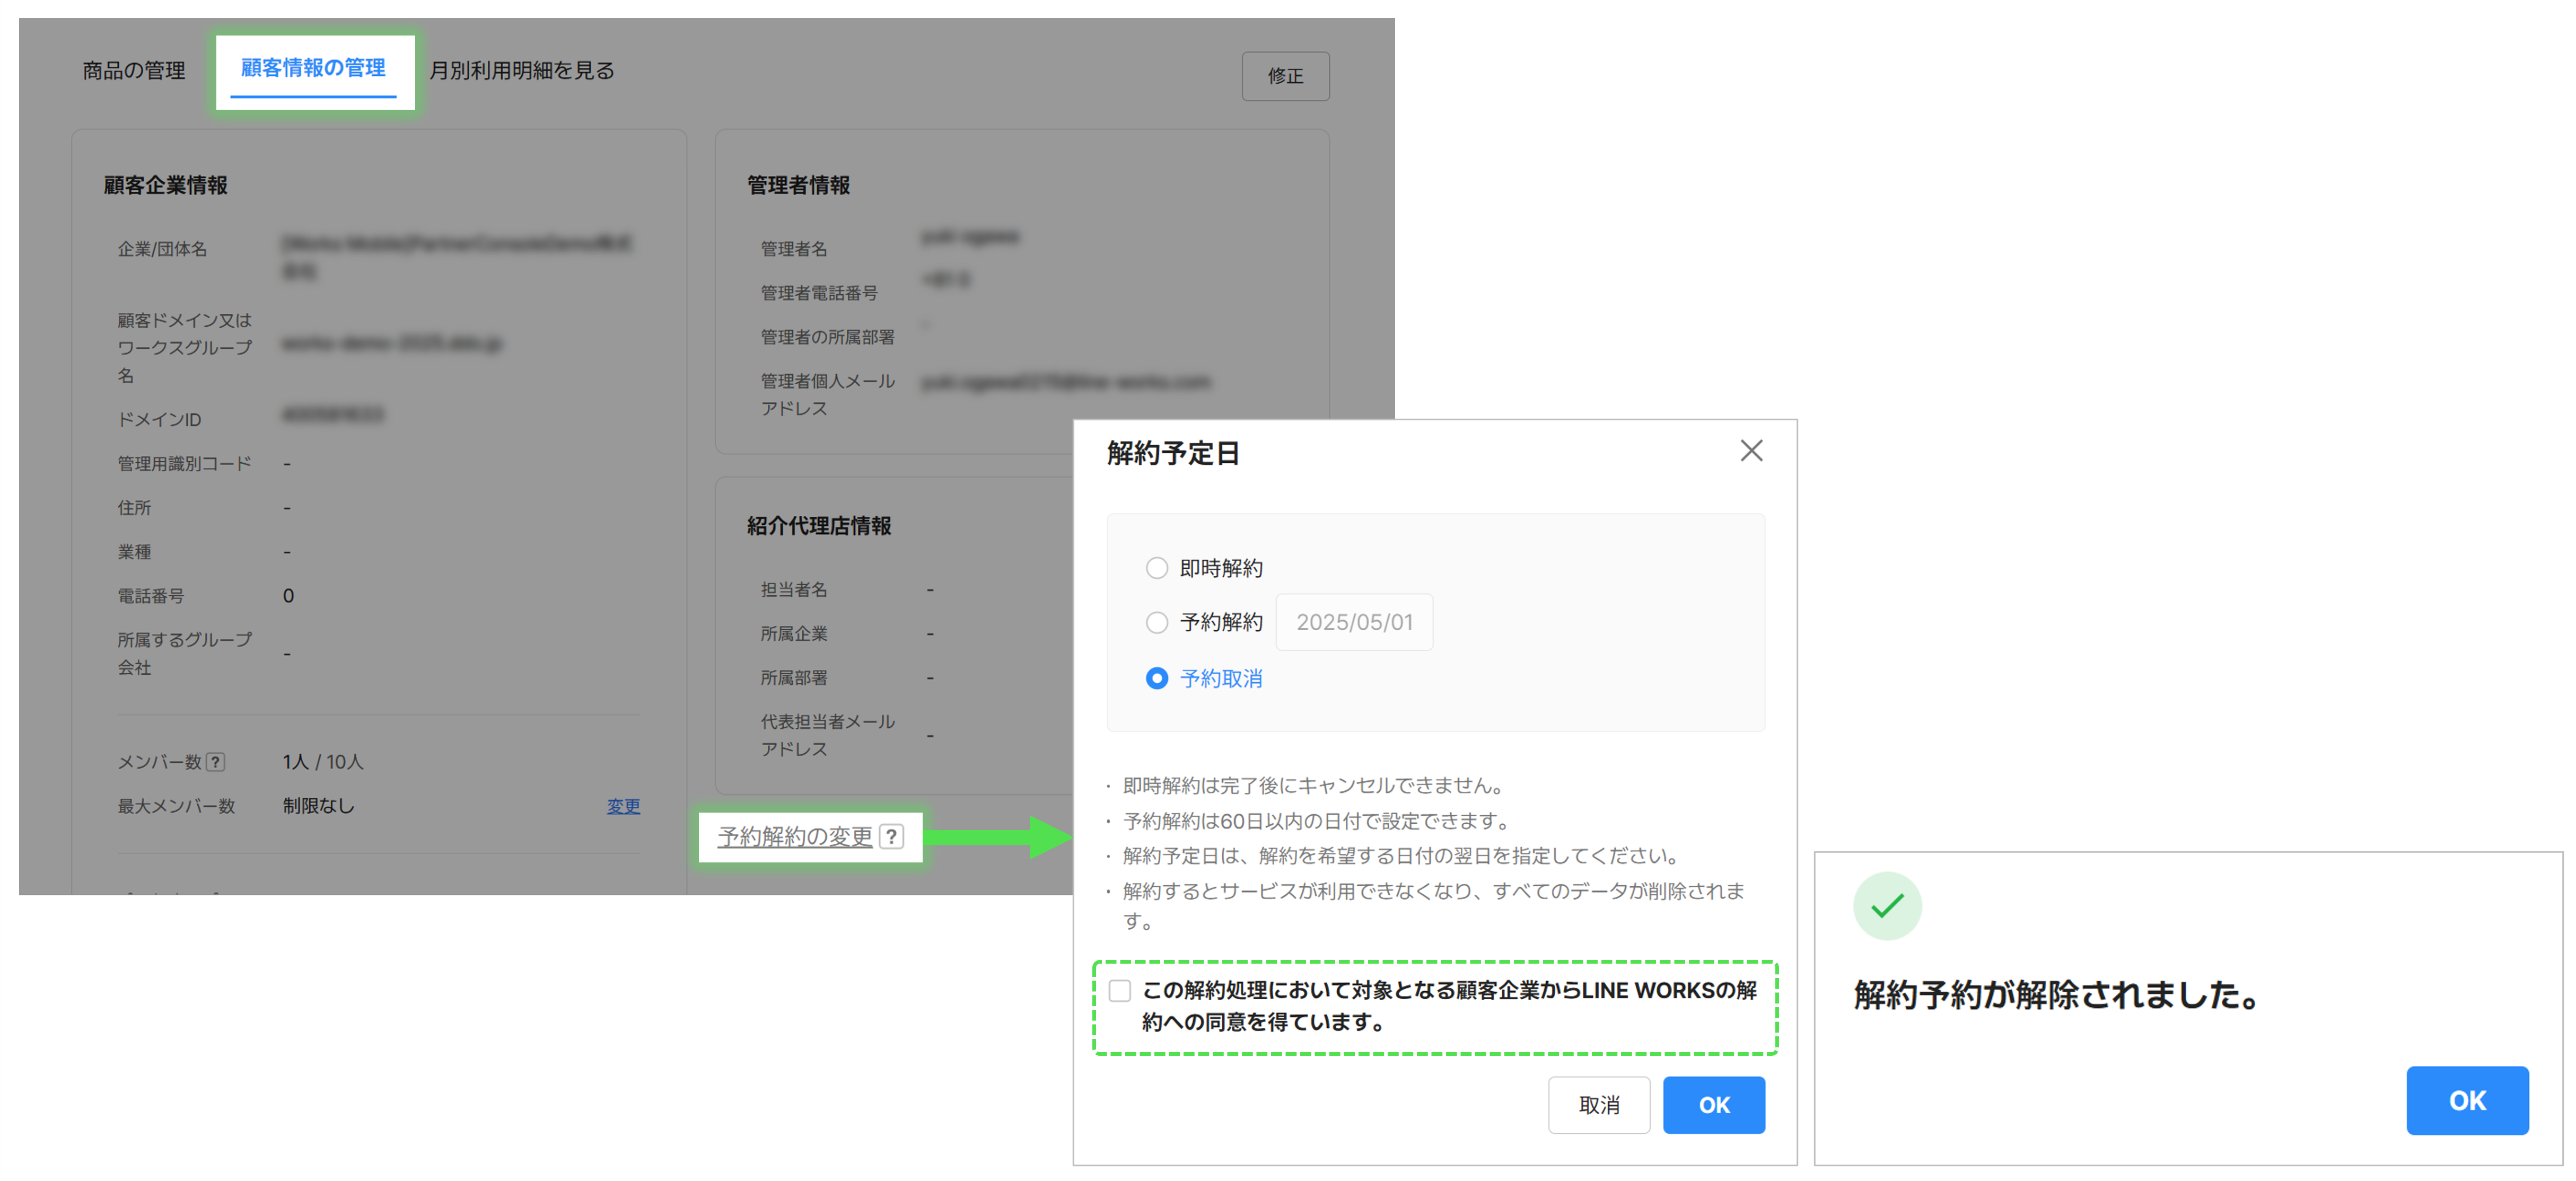Click OK on the 解約予約が解除されました message
This screenshot has width=2576, height=1181.
pos(2466,1100)
